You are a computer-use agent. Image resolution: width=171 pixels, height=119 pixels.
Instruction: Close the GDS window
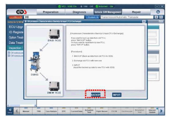point(162,7)
